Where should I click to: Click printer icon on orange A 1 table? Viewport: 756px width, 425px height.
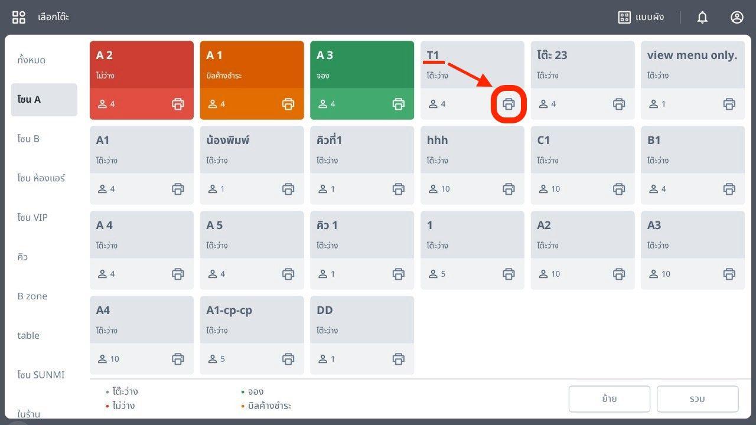pyautogui.click(x=288, y=104)
